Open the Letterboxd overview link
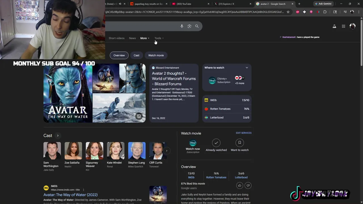The image size is (363, 204). click(x=241, y=177)
